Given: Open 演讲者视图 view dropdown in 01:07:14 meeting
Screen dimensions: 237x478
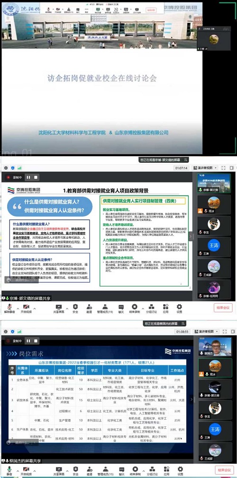Looking at the screenshot, I should pyautogui.click(x=205, y=168).
